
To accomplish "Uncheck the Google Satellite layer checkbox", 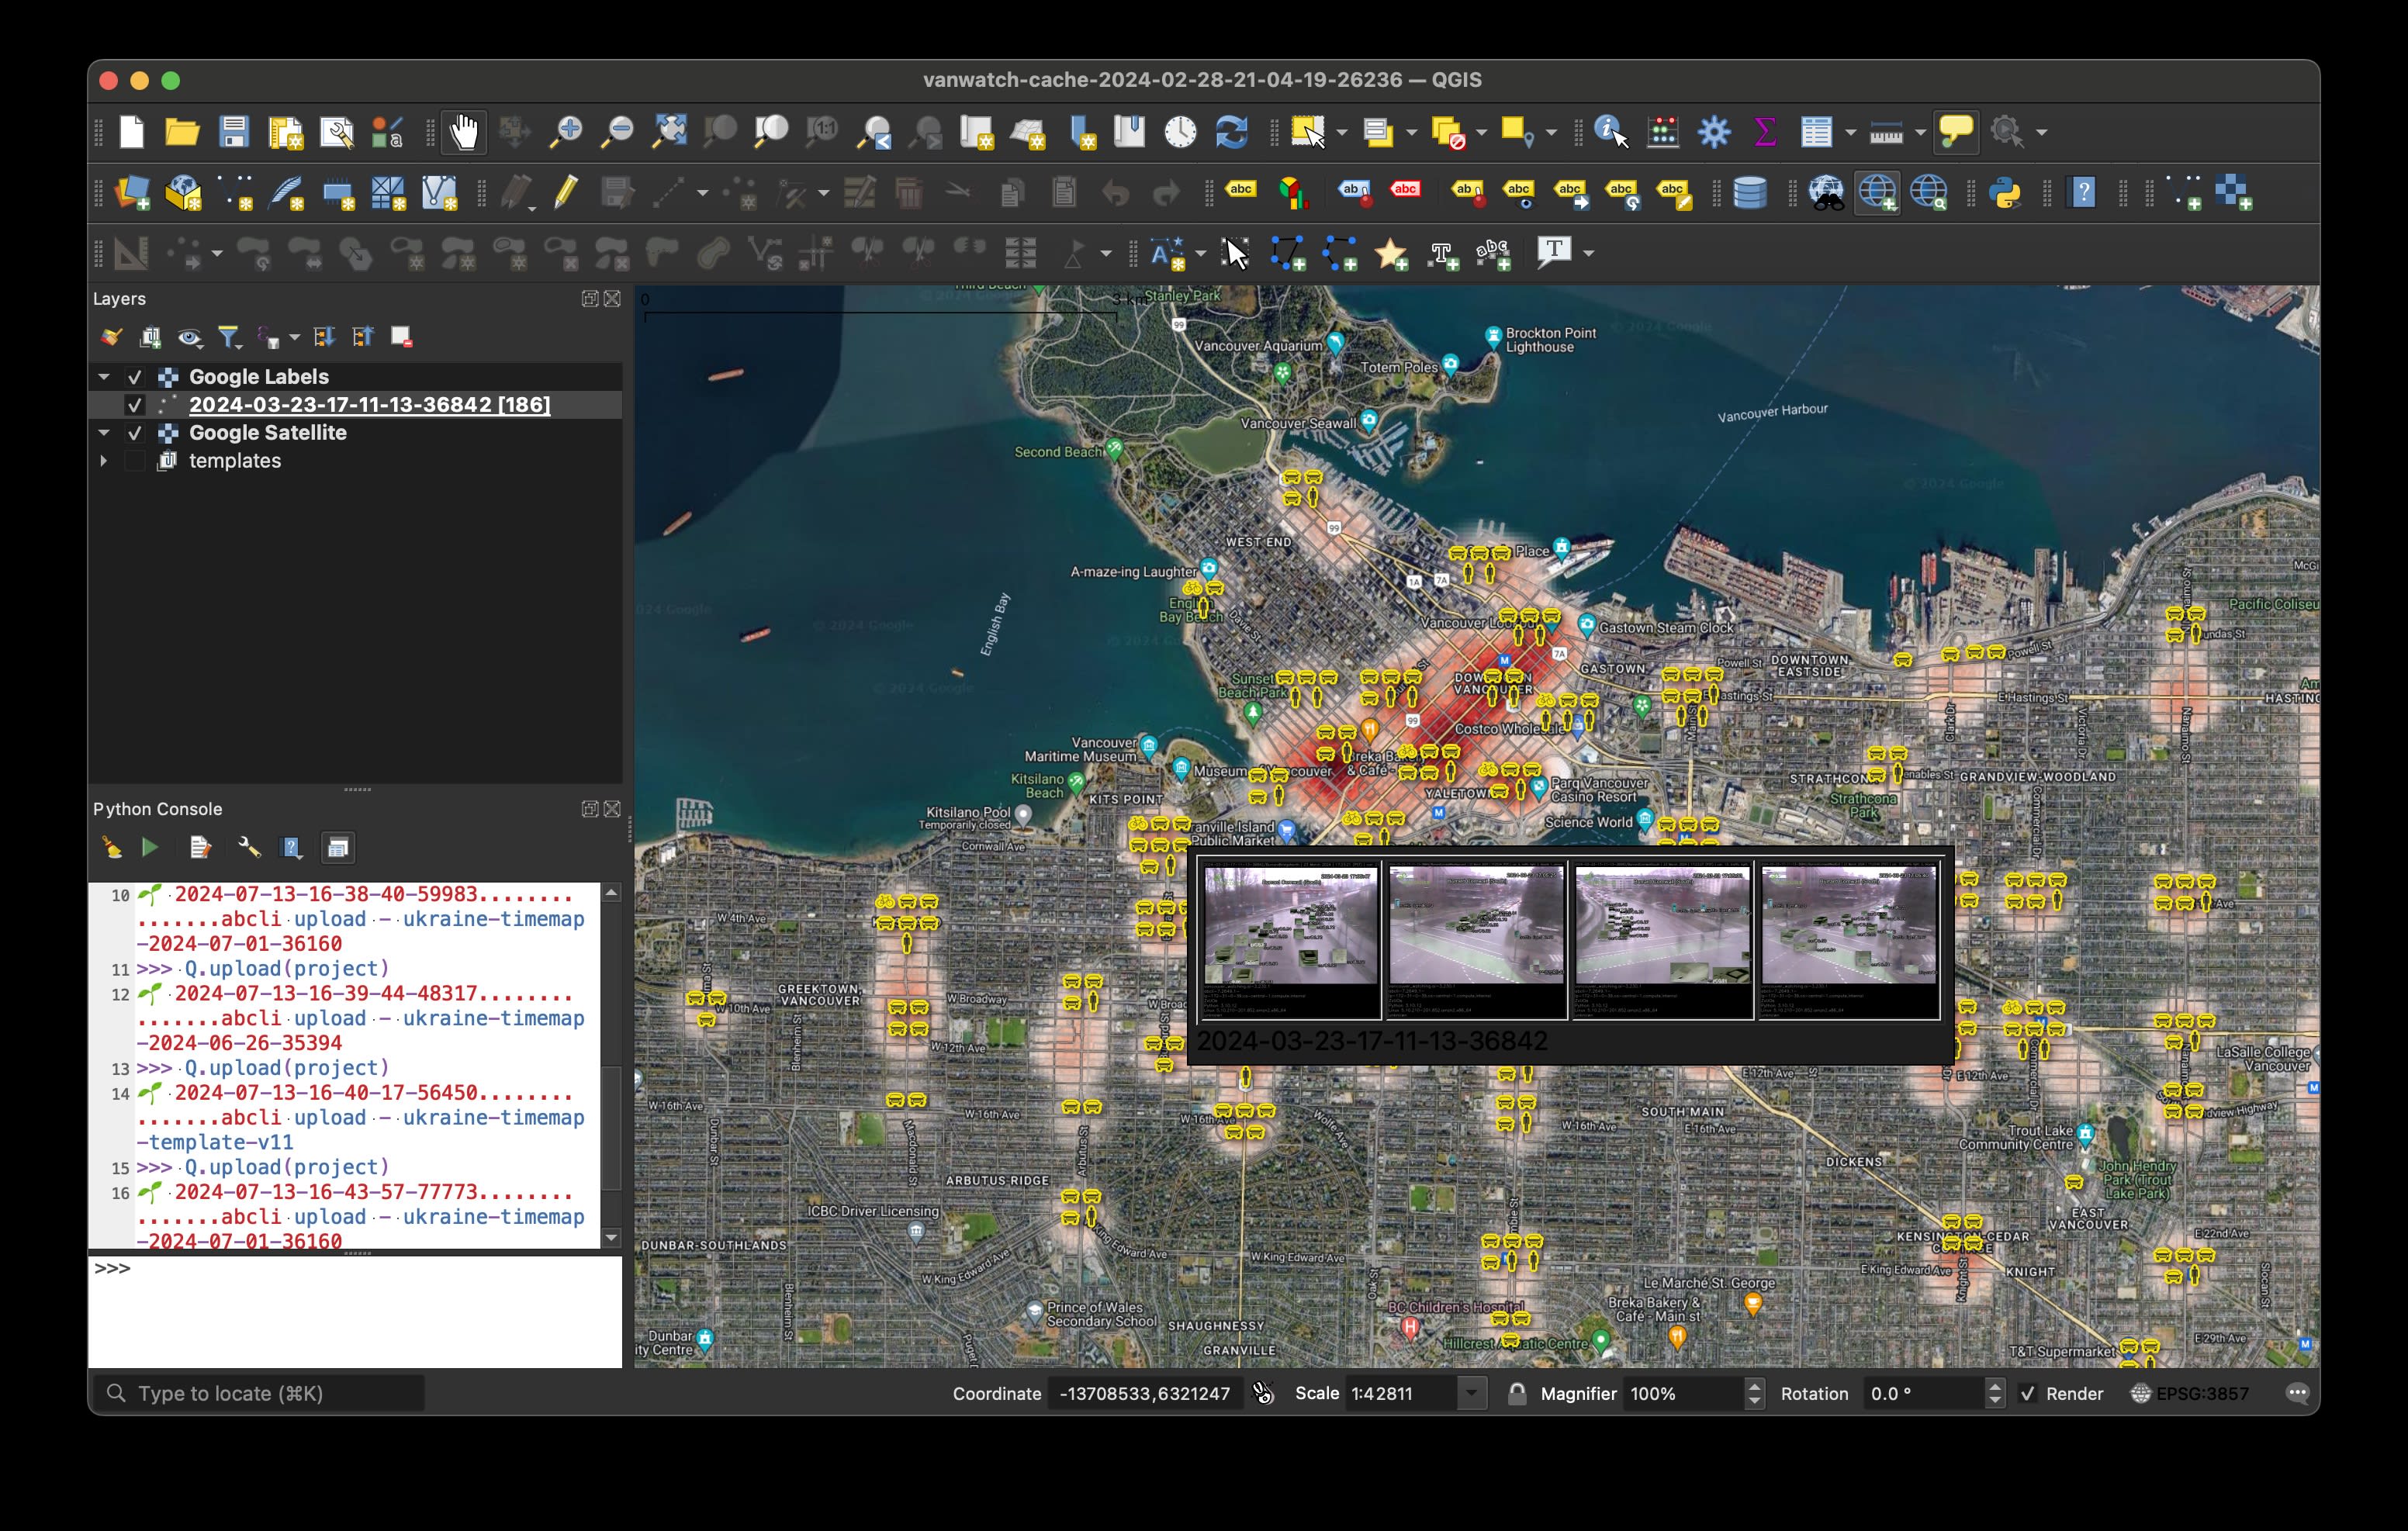I will (135, 433).
